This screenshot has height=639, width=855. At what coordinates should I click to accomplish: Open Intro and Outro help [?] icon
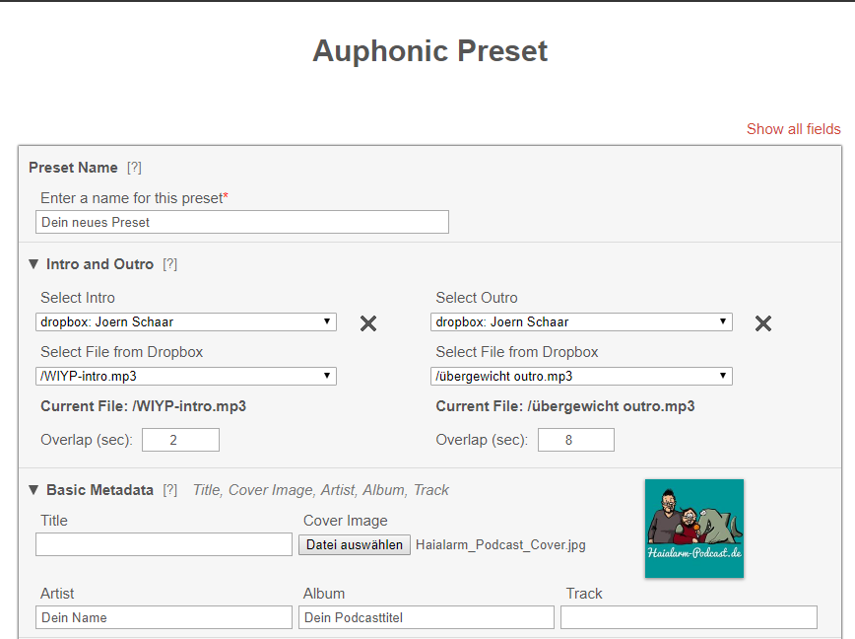pyautogui.click(x=170, y=264)
